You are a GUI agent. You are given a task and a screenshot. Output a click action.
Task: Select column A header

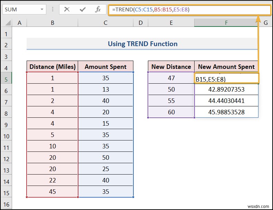point(19,23)
